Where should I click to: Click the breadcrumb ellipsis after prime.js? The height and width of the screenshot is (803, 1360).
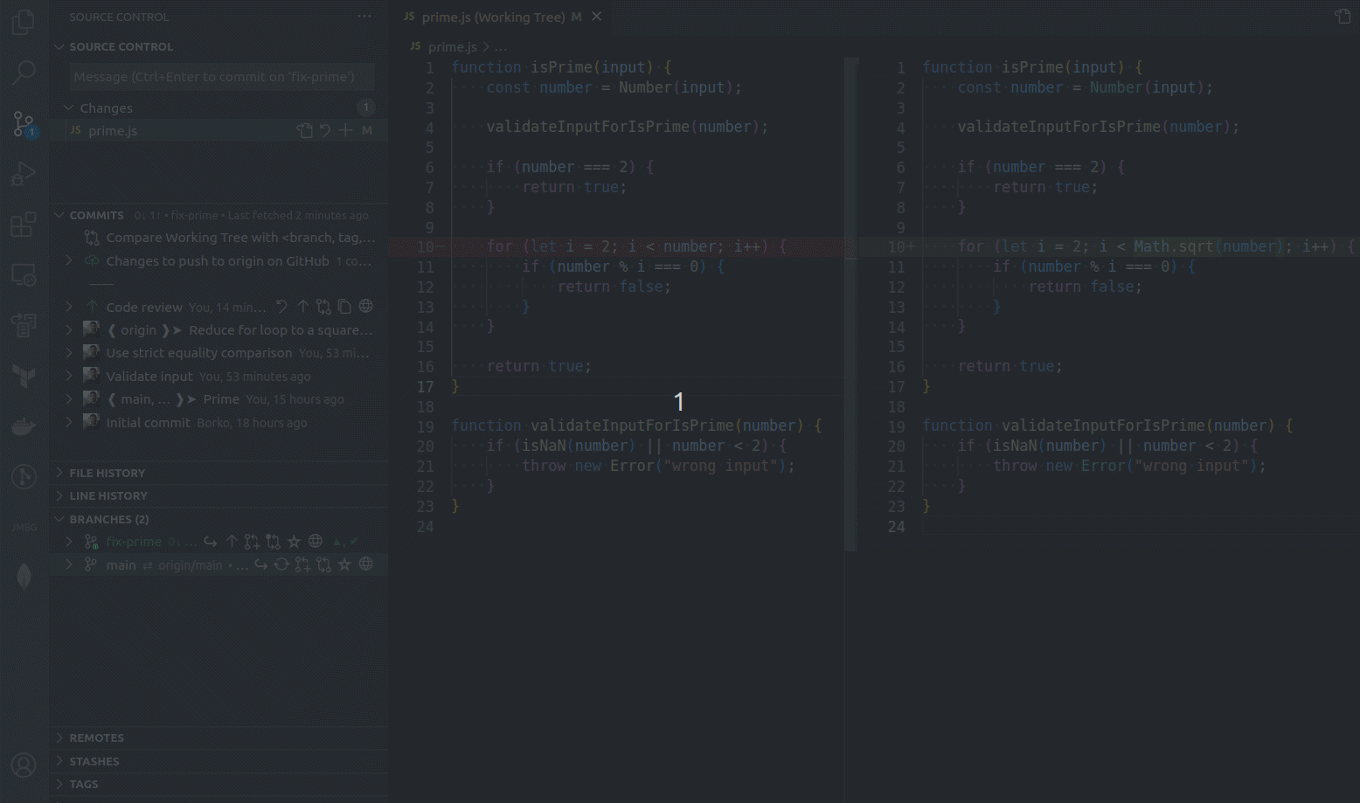pyautogui.click(x=501, y=46)
